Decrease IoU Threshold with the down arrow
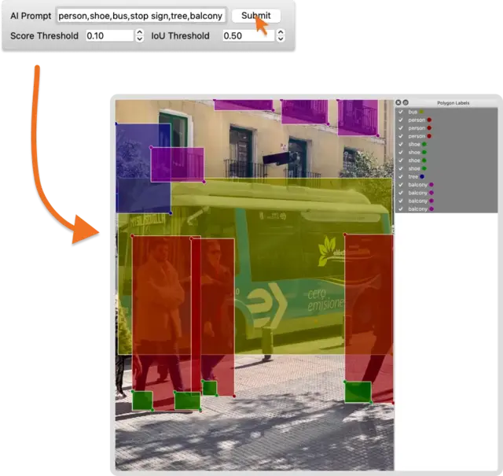This screenshot has width=503, height=476. point(281,39)
